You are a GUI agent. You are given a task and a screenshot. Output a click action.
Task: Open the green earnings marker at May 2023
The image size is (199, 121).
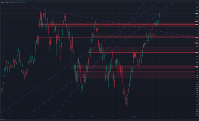point(153,116)
